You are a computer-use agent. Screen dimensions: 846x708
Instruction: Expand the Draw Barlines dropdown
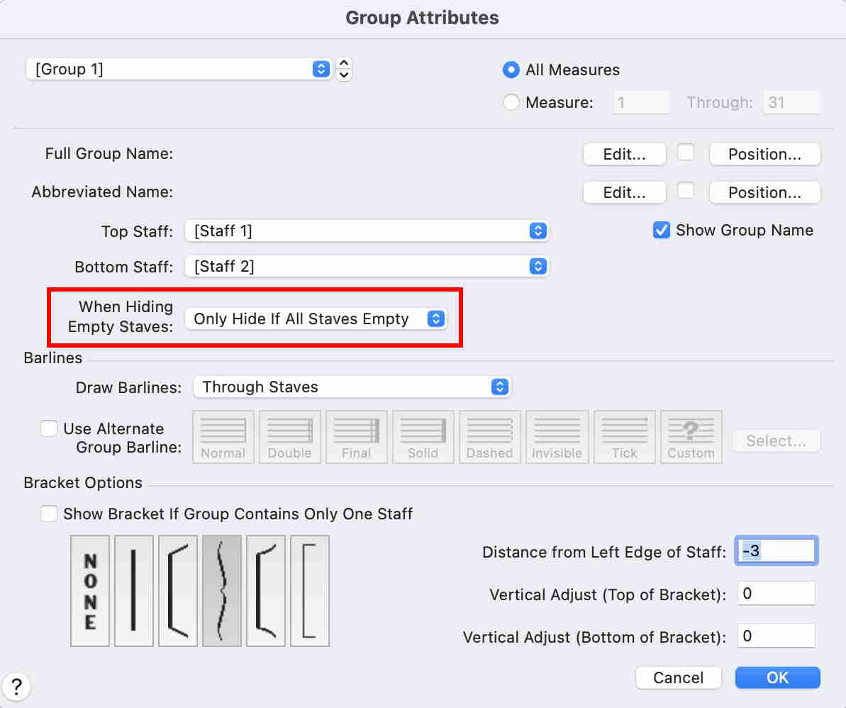[352, 387]
